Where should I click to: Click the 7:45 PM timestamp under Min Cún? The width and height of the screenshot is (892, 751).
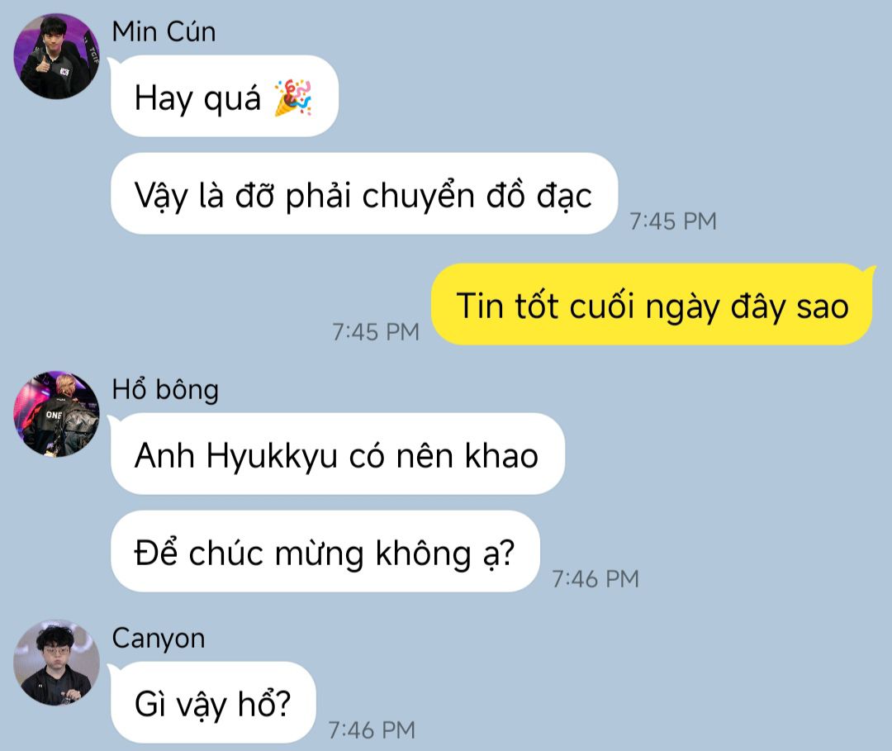(673, 221)
